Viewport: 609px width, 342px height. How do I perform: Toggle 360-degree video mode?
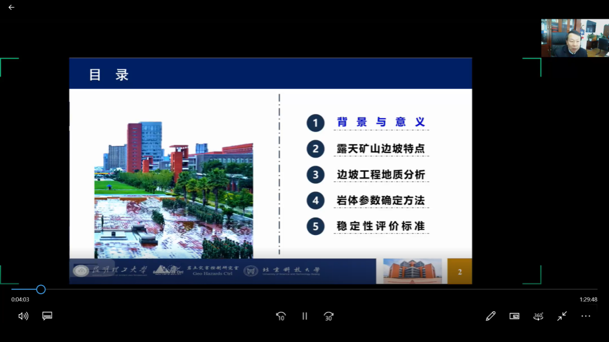point(538,316)
